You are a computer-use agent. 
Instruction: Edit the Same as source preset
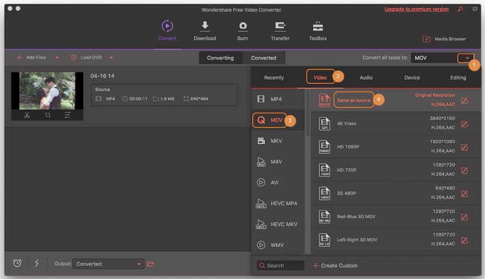464,101
